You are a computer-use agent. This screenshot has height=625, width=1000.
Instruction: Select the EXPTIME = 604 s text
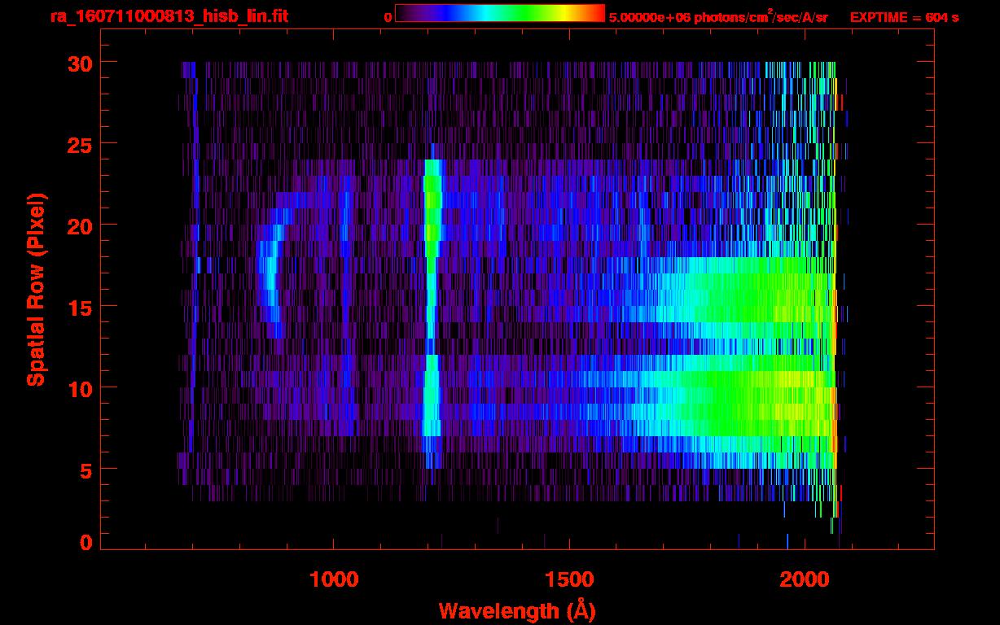point(904,17)
